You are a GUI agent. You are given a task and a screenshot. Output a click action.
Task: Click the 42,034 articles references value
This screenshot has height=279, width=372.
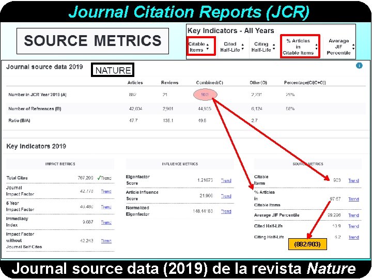[135, 109]
